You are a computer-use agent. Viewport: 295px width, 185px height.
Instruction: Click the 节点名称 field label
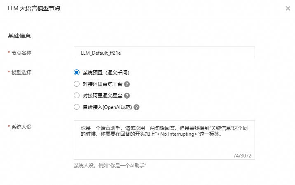coord(21,53)
